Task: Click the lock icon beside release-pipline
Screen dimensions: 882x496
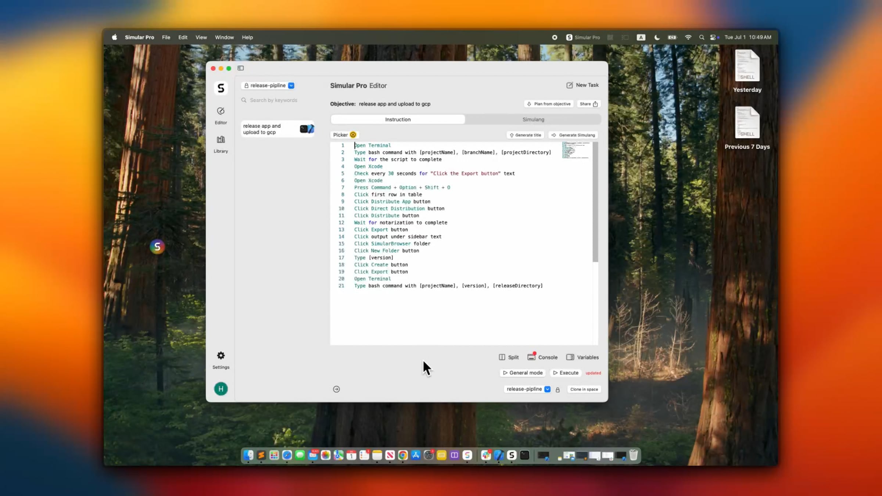Action: point(557,389)
